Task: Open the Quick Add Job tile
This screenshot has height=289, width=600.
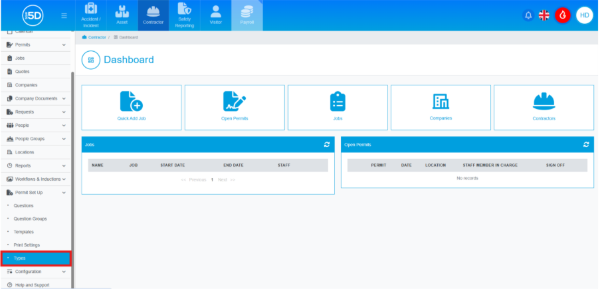Action: coord(131,106)
